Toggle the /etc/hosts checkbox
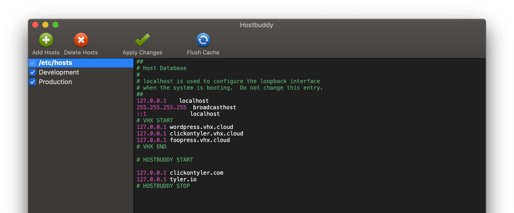The image size is (514, 213). pos(33,63)
